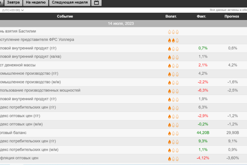Select the actual value 1,9%
The width and height of the screenshot is (247, 165).
[x=203, y=99]
